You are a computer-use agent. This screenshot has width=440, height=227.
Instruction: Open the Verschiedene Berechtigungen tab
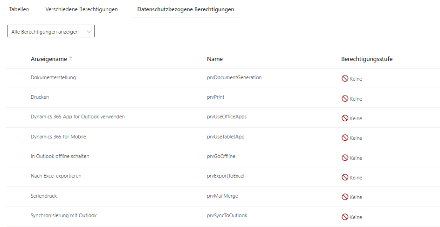(82, 9)
